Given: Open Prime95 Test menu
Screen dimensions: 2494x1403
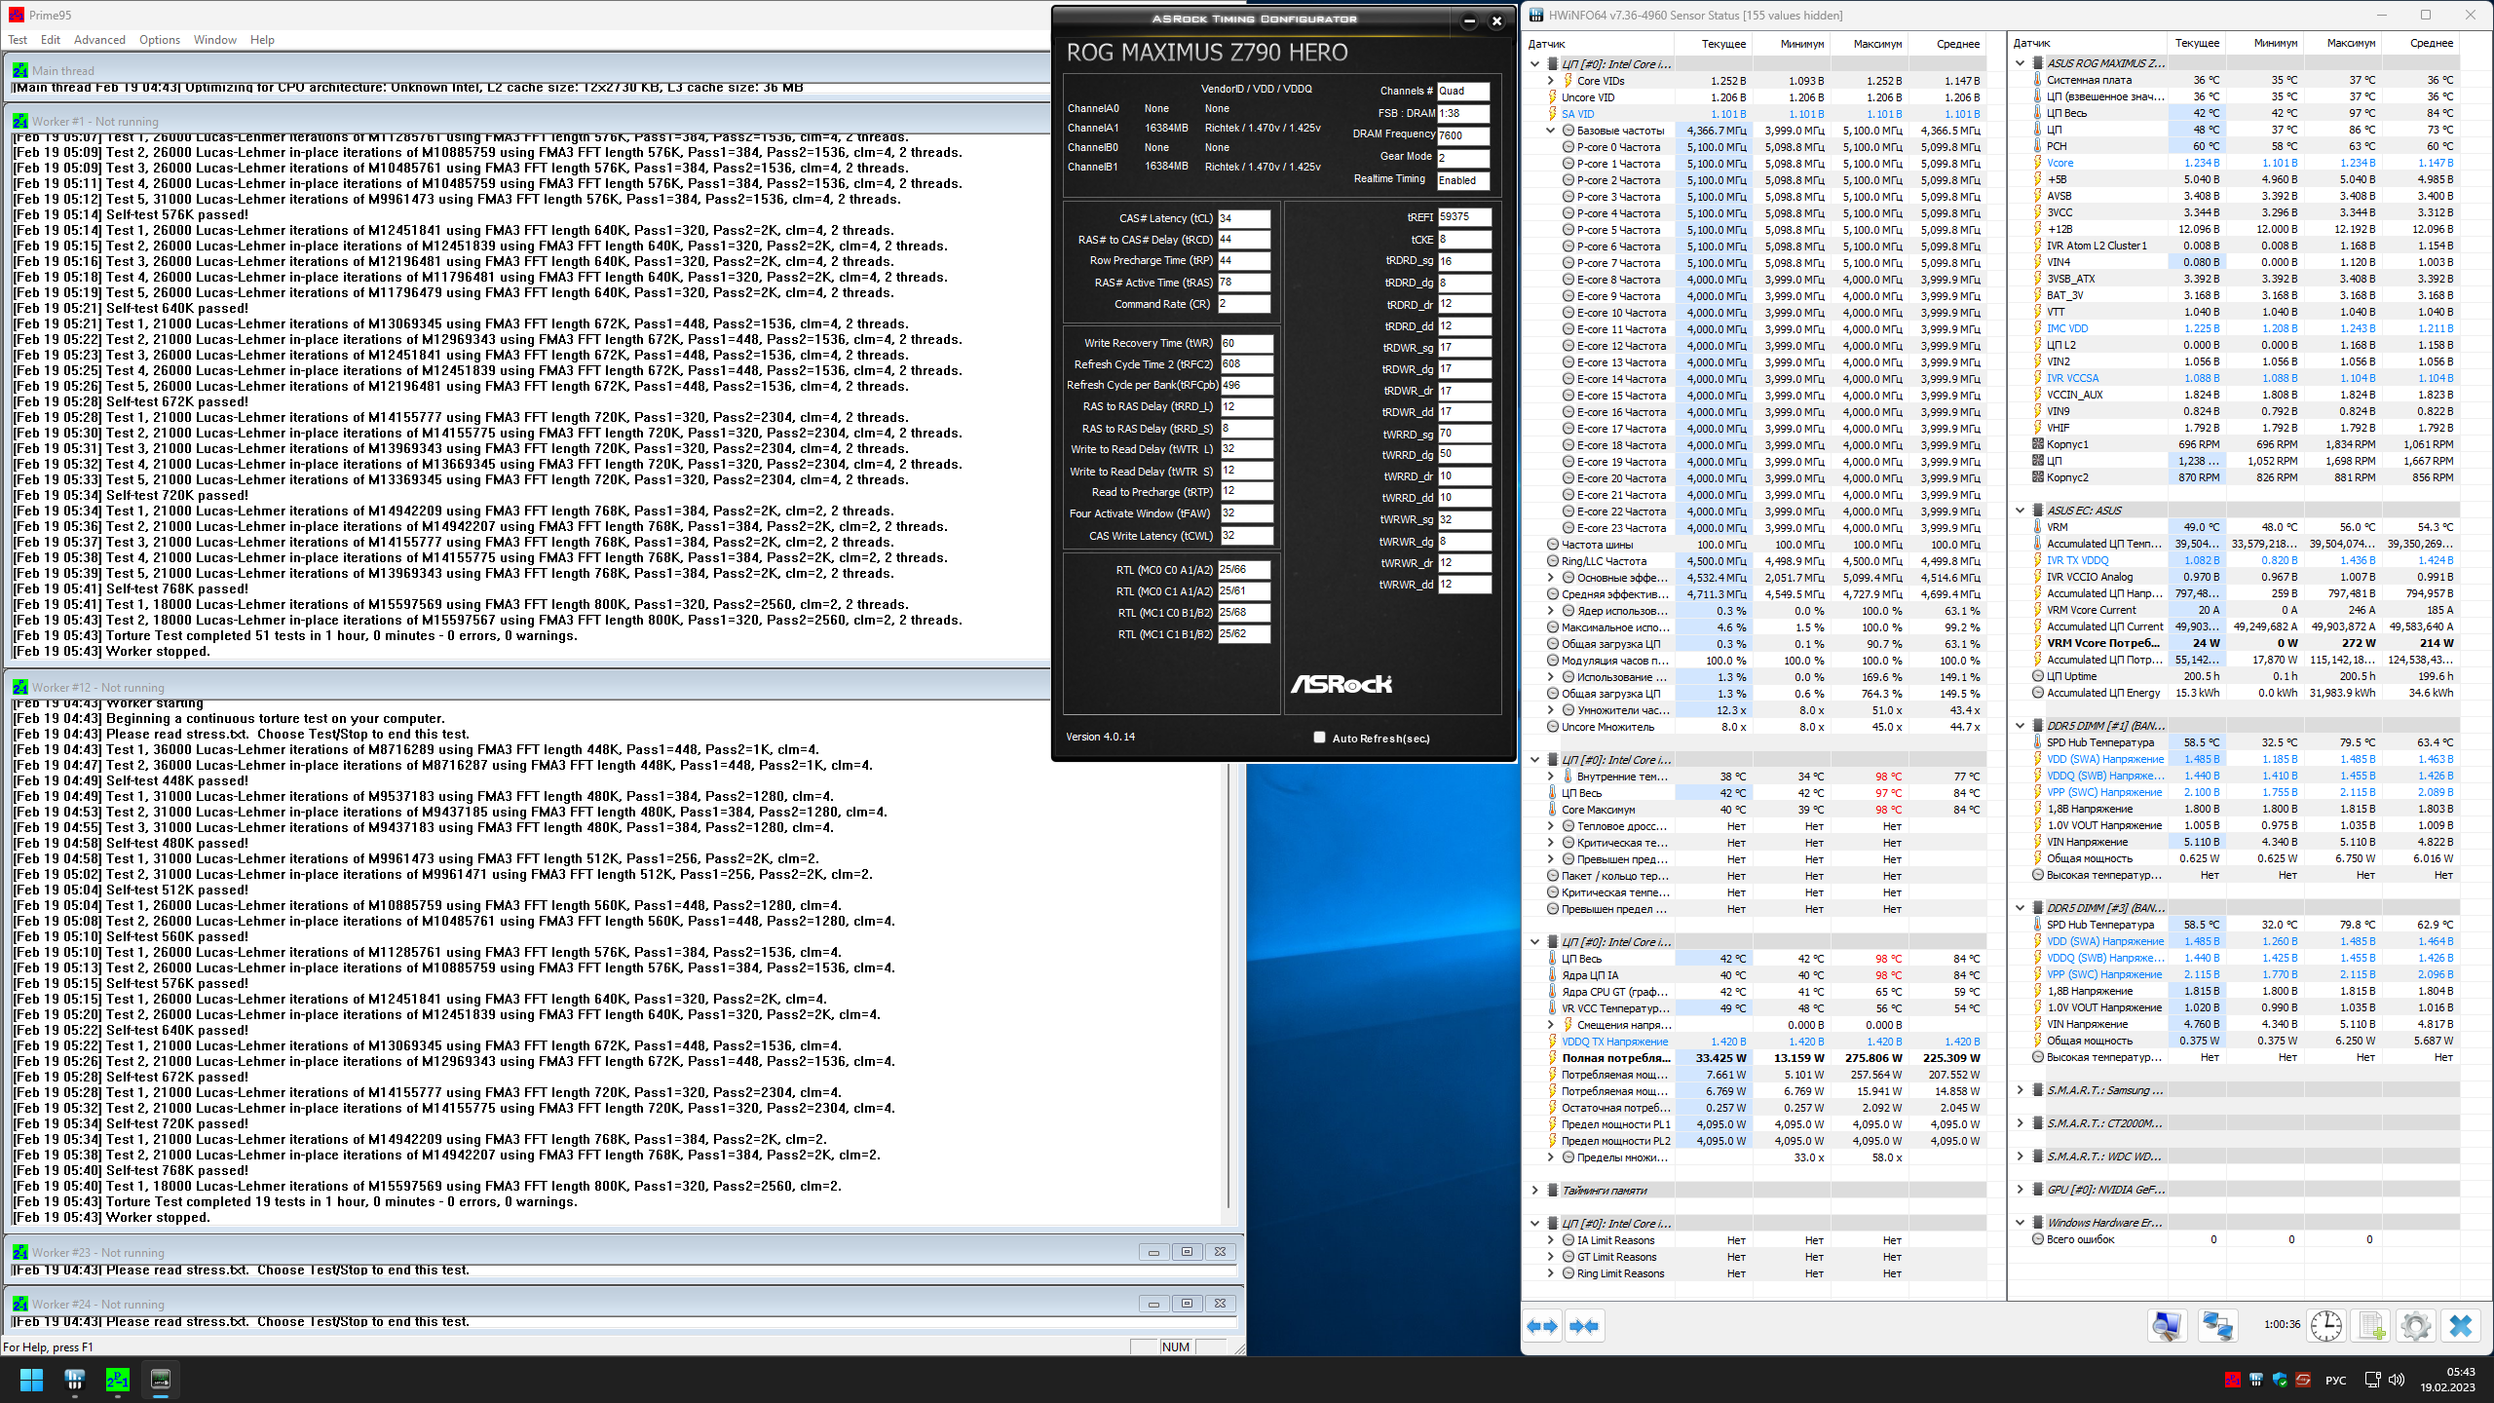Looking at the screenshot, I should pyautogui.click(x=18, y=40).
